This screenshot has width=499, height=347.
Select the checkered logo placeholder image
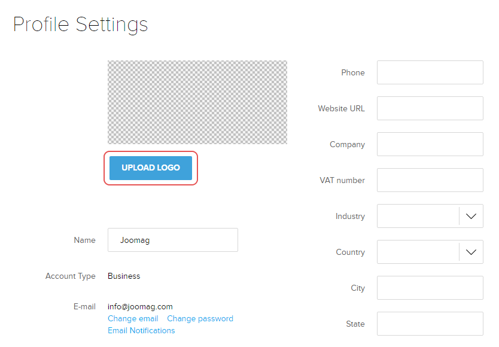coord(197,102)
